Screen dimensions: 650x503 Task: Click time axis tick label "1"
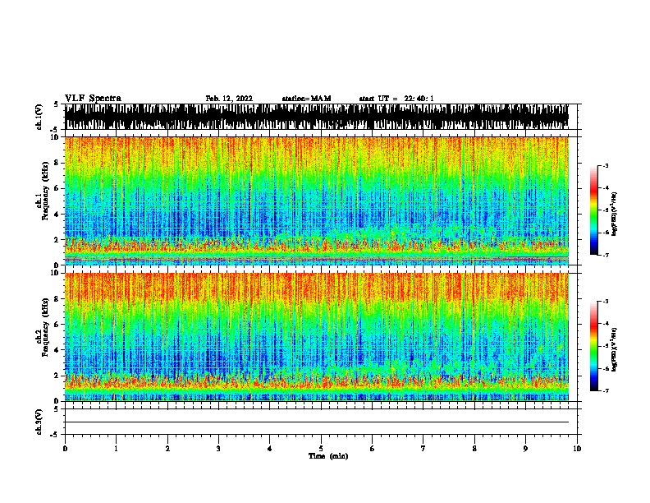116,449
